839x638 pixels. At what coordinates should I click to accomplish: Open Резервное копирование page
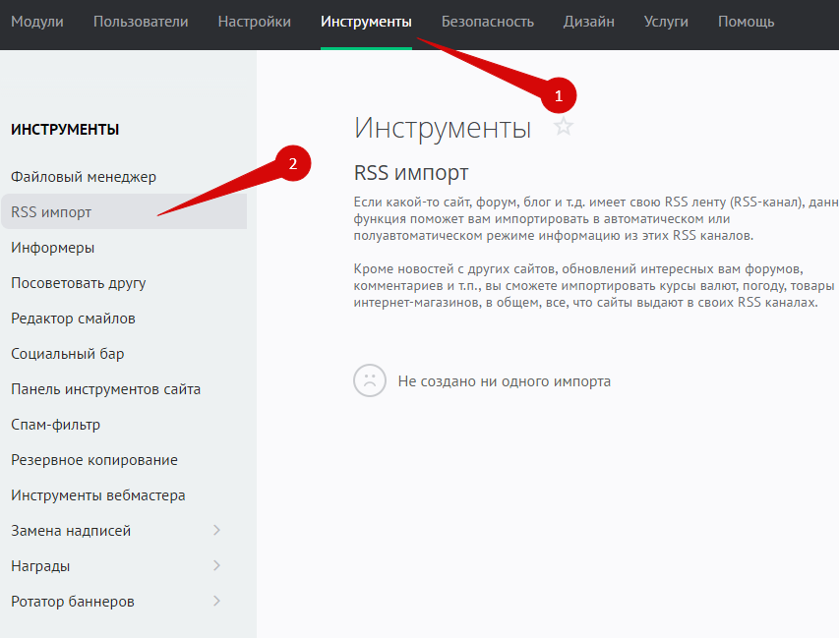94,460
